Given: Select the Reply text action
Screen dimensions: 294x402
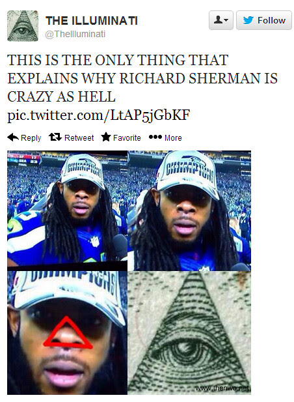Looking at the screenshot, I should [31, 138].
